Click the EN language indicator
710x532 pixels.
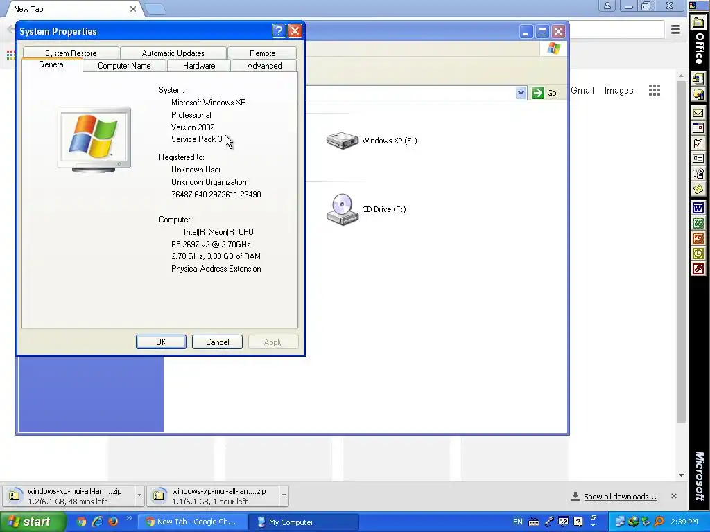(517, 522)
